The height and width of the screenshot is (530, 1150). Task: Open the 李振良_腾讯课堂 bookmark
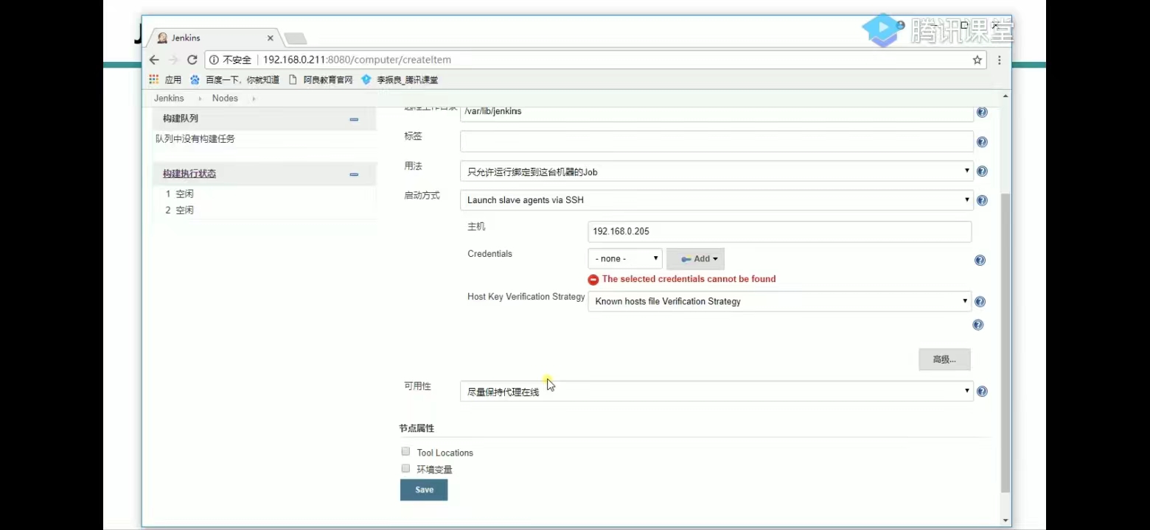coord(400,79)
